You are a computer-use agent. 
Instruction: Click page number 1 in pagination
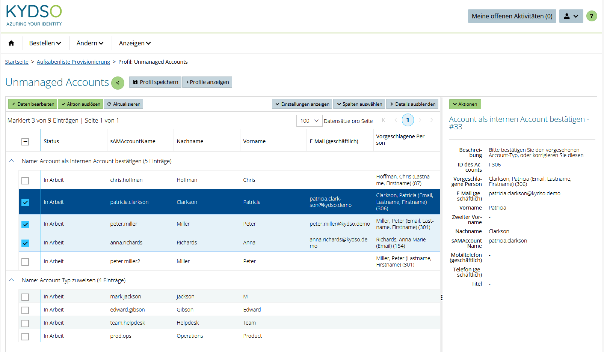point(408,120)
